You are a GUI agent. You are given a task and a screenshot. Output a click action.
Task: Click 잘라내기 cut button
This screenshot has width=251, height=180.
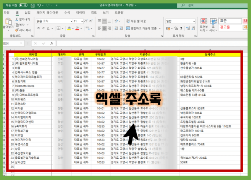[x=23, y=20]
